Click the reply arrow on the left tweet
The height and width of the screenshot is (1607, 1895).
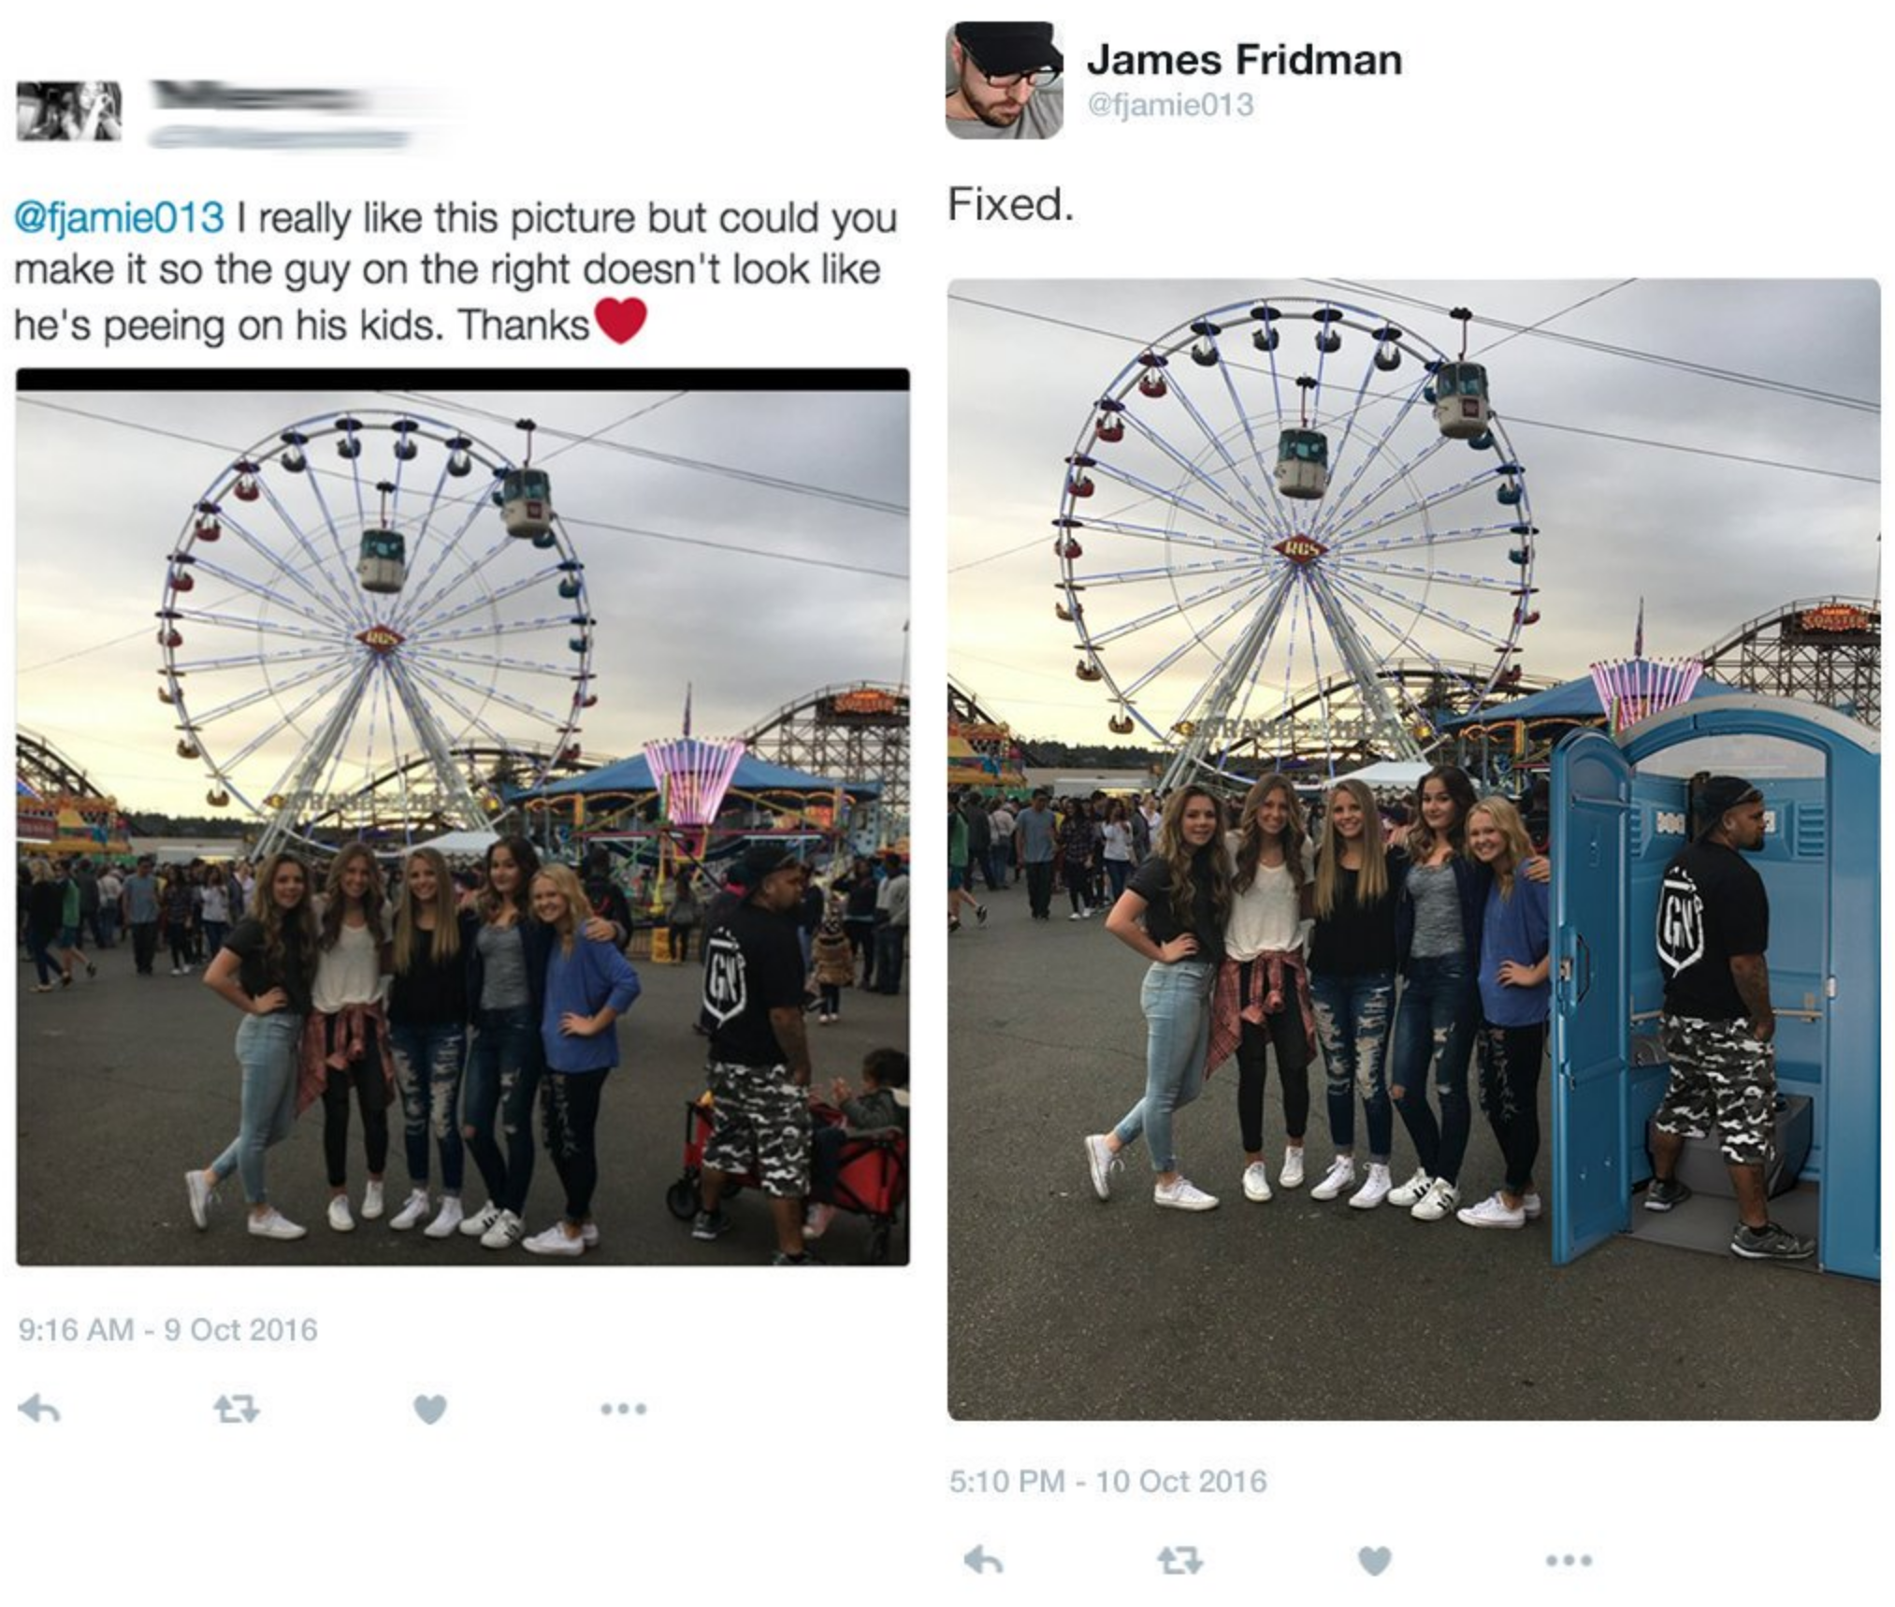click(40, 1408)
